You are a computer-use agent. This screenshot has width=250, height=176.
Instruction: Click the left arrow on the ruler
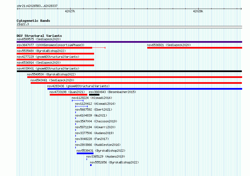[x=18, y=9]
